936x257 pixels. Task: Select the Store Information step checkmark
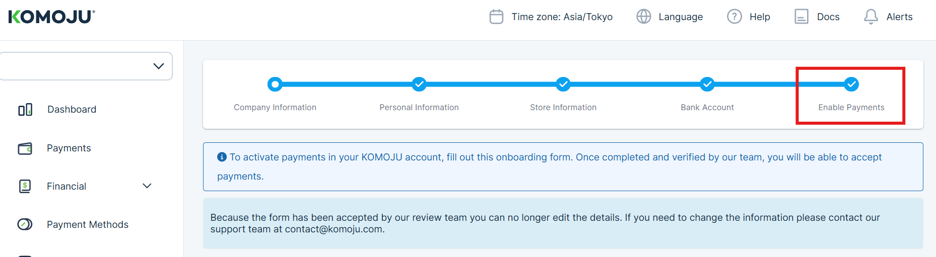563,84
